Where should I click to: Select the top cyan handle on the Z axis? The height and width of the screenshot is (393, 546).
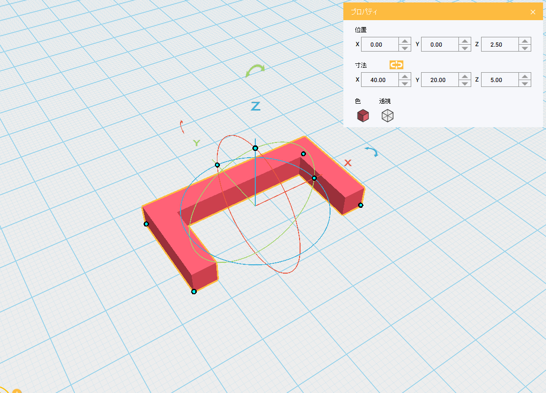[x=255, y=148]
